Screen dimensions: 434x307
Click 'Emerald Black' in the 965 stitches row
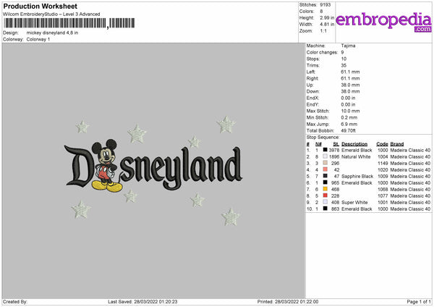coord(357,183)
